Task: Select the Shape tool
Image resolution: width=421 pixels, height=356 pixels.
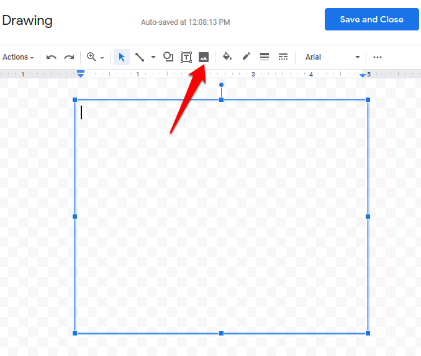Action: click(x=168, y=57)
